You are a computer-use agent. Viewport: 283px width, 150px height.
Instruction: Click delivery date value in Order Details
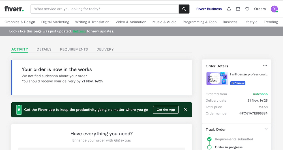(x=257, y=101)
